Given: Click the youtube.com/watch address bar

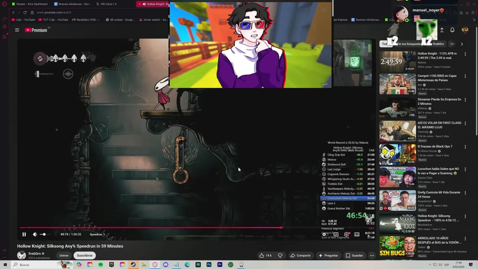Looking at the screenshot, I should [x=54, y=12].
